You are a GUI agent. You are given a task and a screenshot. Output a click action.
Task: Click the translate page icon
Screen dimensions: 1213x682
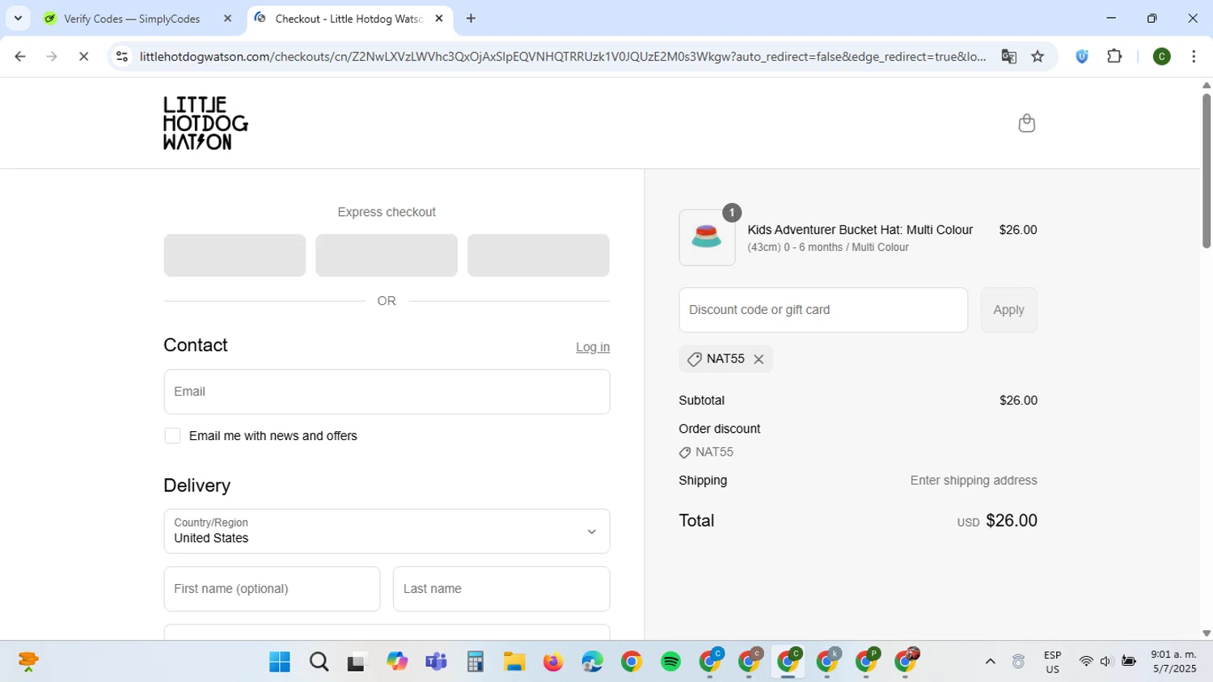pyautogui.click(x=1008, y=57)
